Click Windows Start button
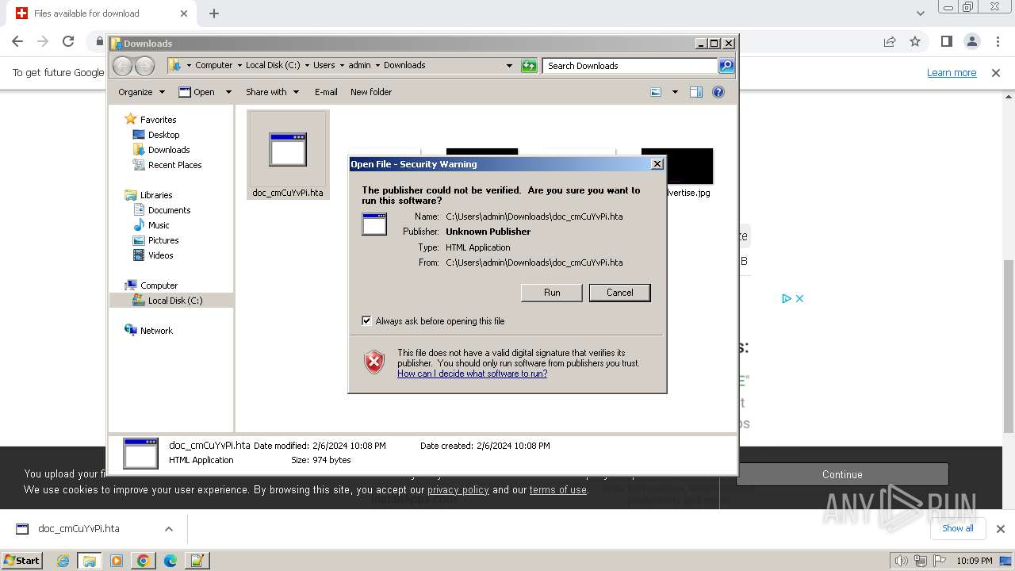Viewport: 1015px width, 571px height. click(x=22, y=561)
